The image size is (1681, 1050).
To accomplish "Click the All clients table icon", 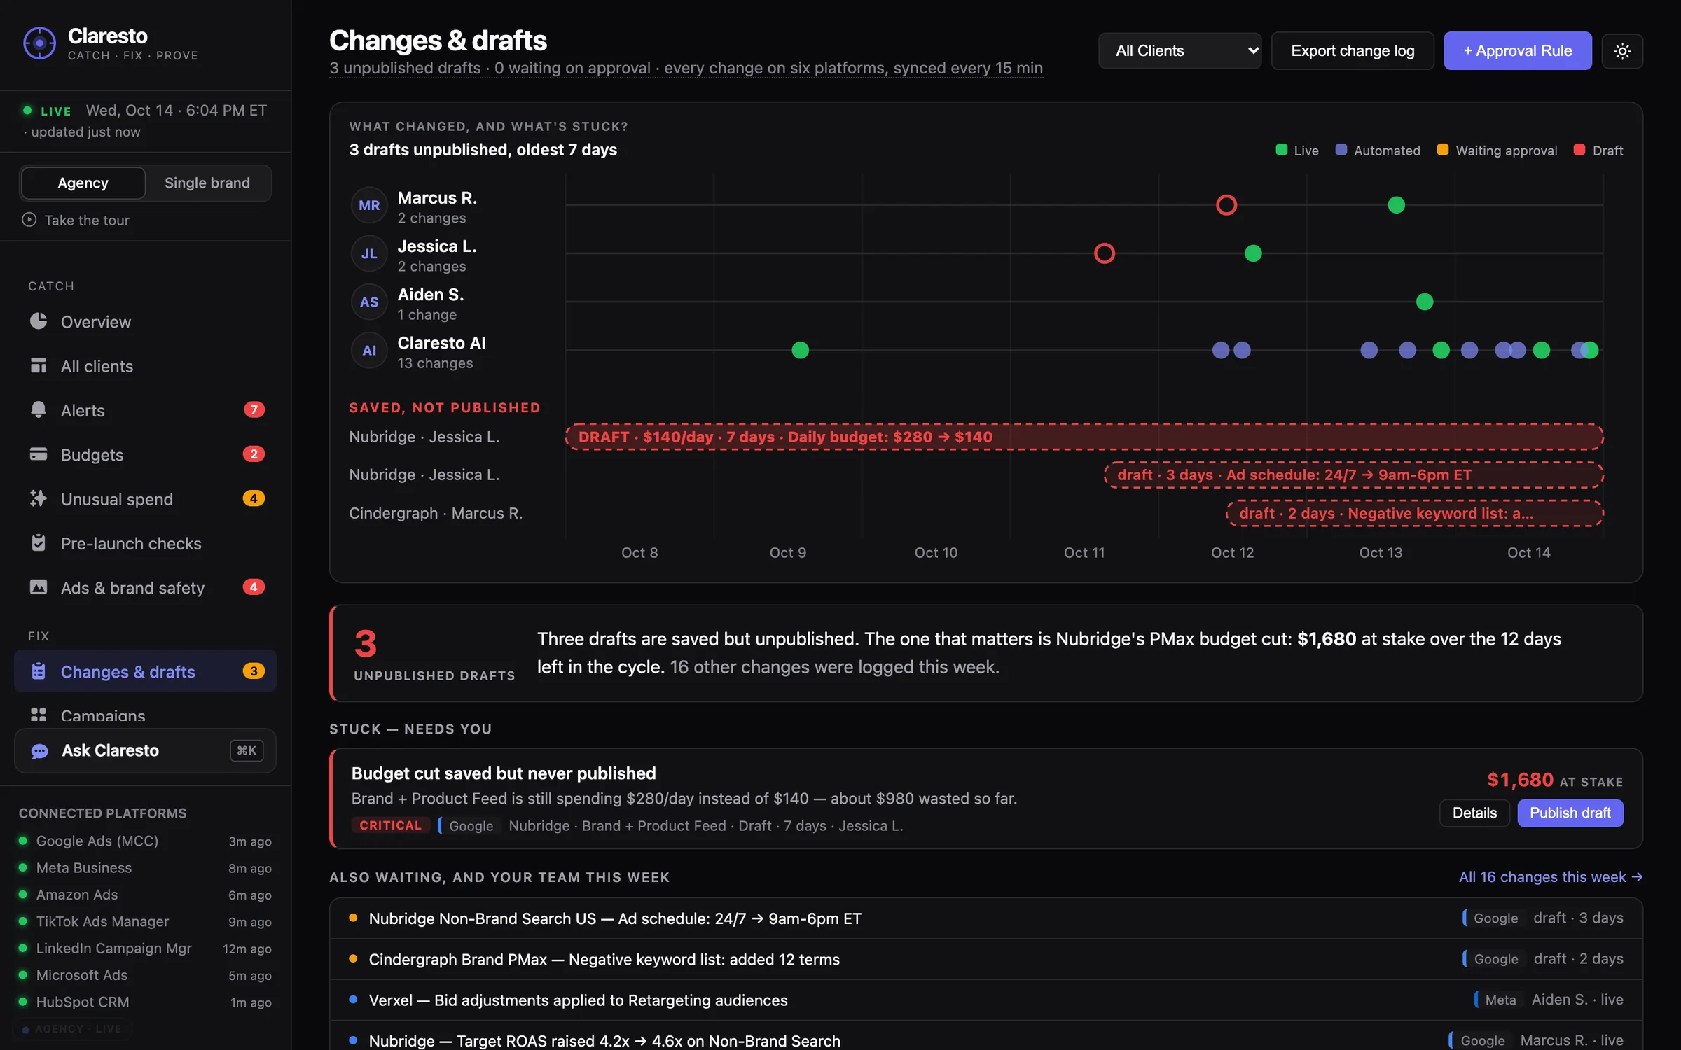I will [x=39, y=365].
